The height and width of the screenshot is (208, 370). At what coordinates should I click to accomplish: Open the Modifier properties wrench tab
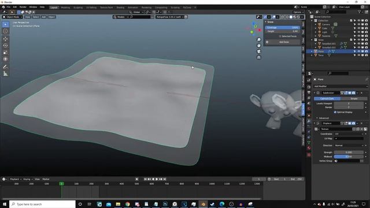tap(309, 121)
